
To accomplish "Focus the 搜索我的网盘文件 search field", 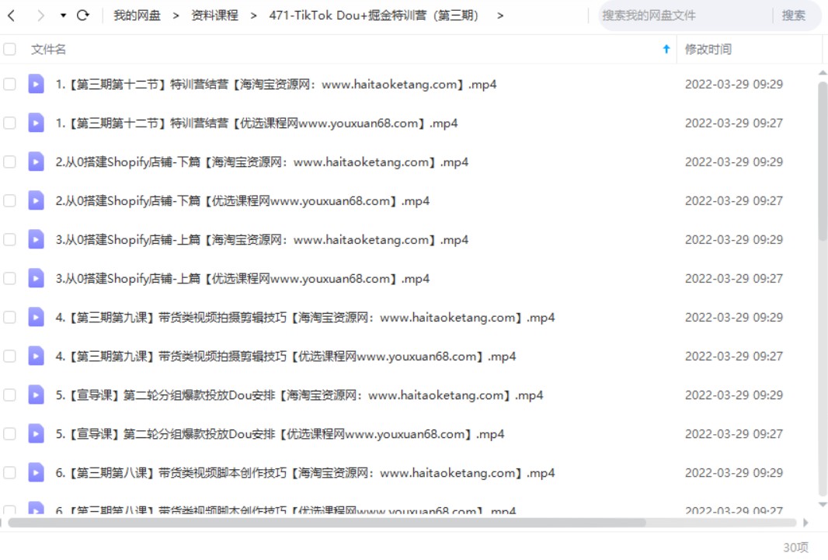I will pos(684,16).
